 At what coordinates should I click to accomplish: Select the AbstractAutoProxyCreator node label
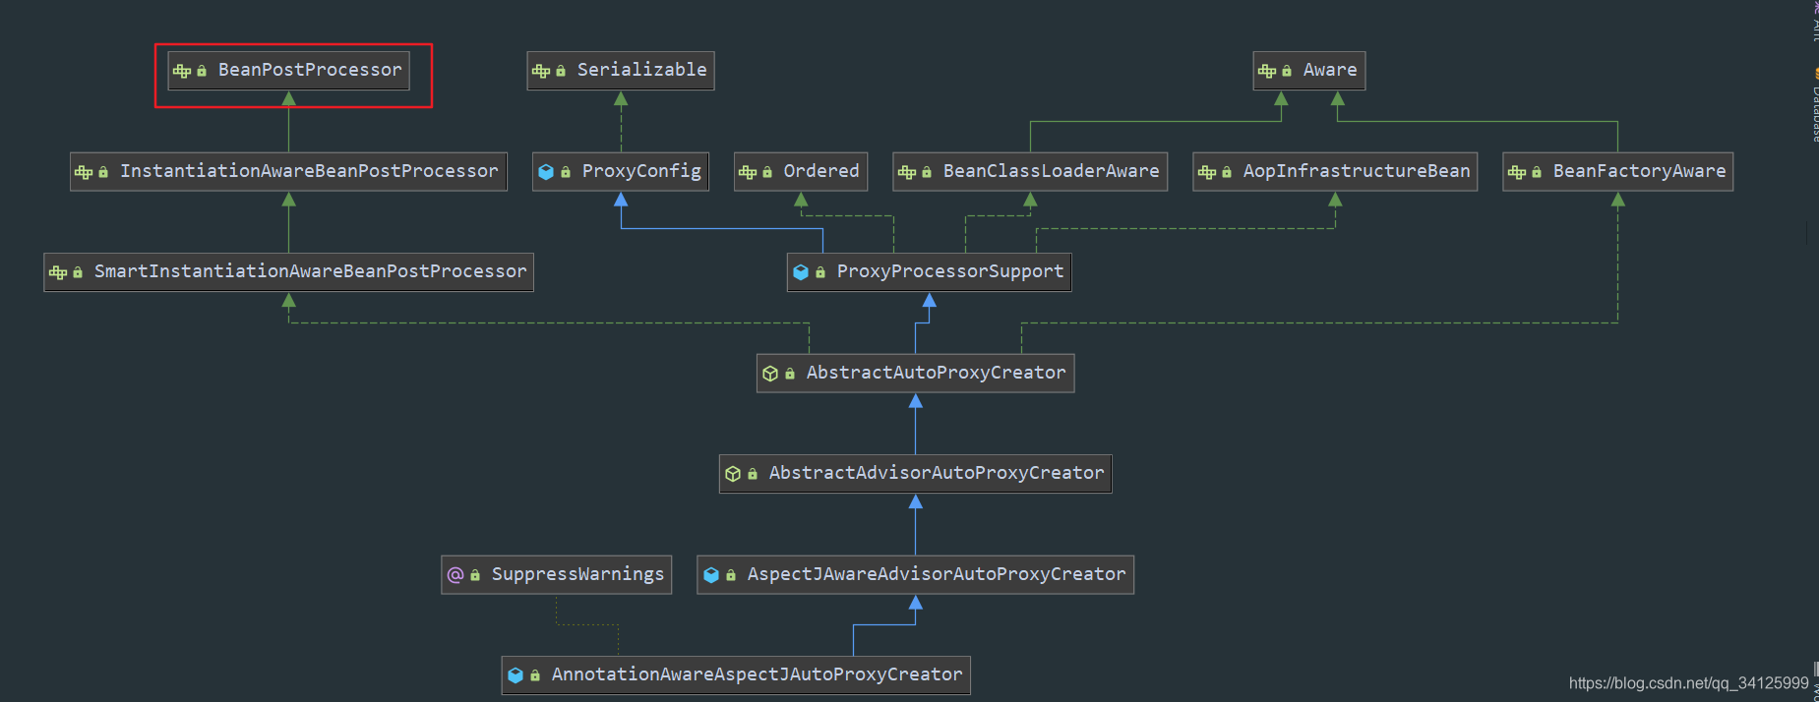click(x=936, y=373)
